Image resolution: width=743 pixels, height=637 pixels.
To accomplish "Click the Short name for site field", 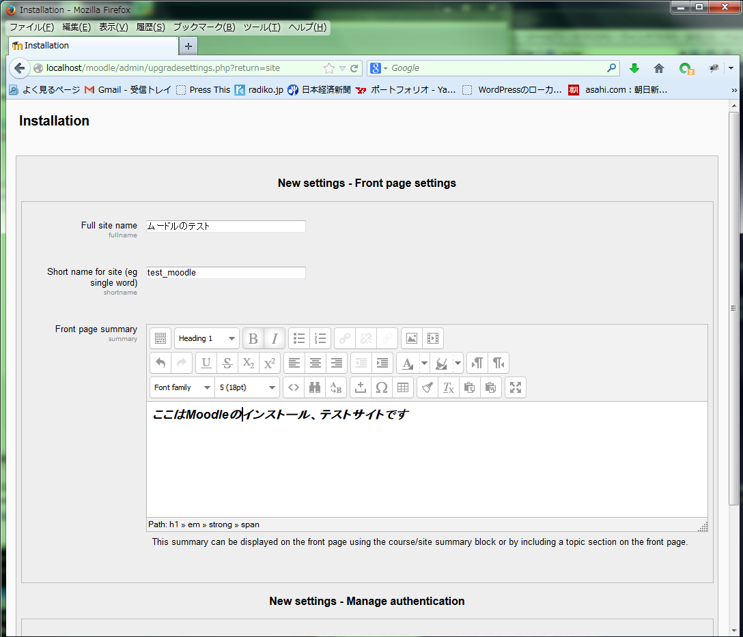I will [226, 273].
